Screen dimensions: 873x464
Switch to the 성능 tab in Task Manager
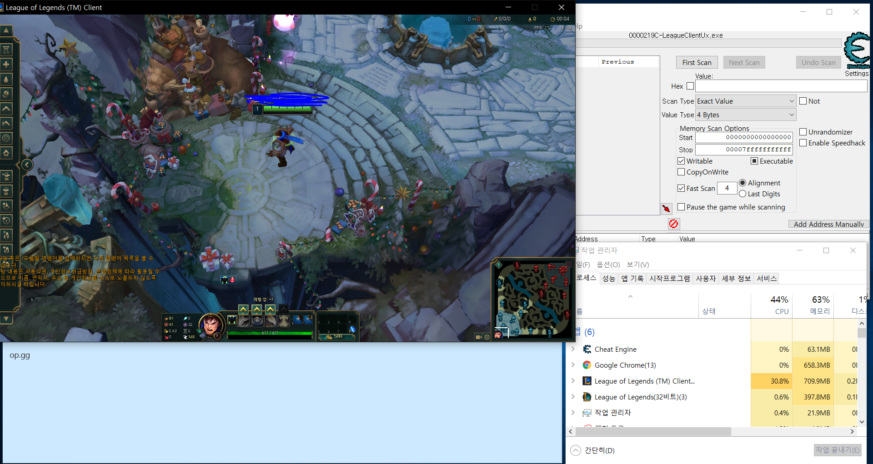point(608,279)
